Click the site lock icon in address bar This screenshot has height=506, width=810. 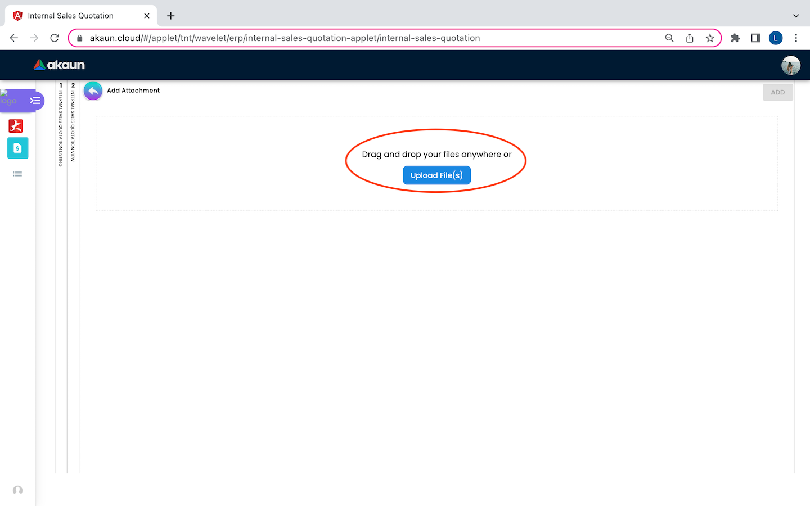click(x=80, y=38)
